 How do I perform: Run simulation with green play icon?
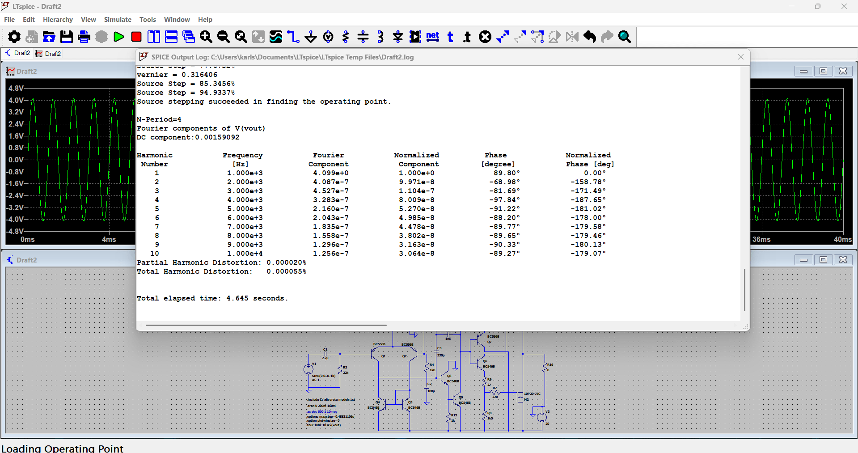coord(118,37)
